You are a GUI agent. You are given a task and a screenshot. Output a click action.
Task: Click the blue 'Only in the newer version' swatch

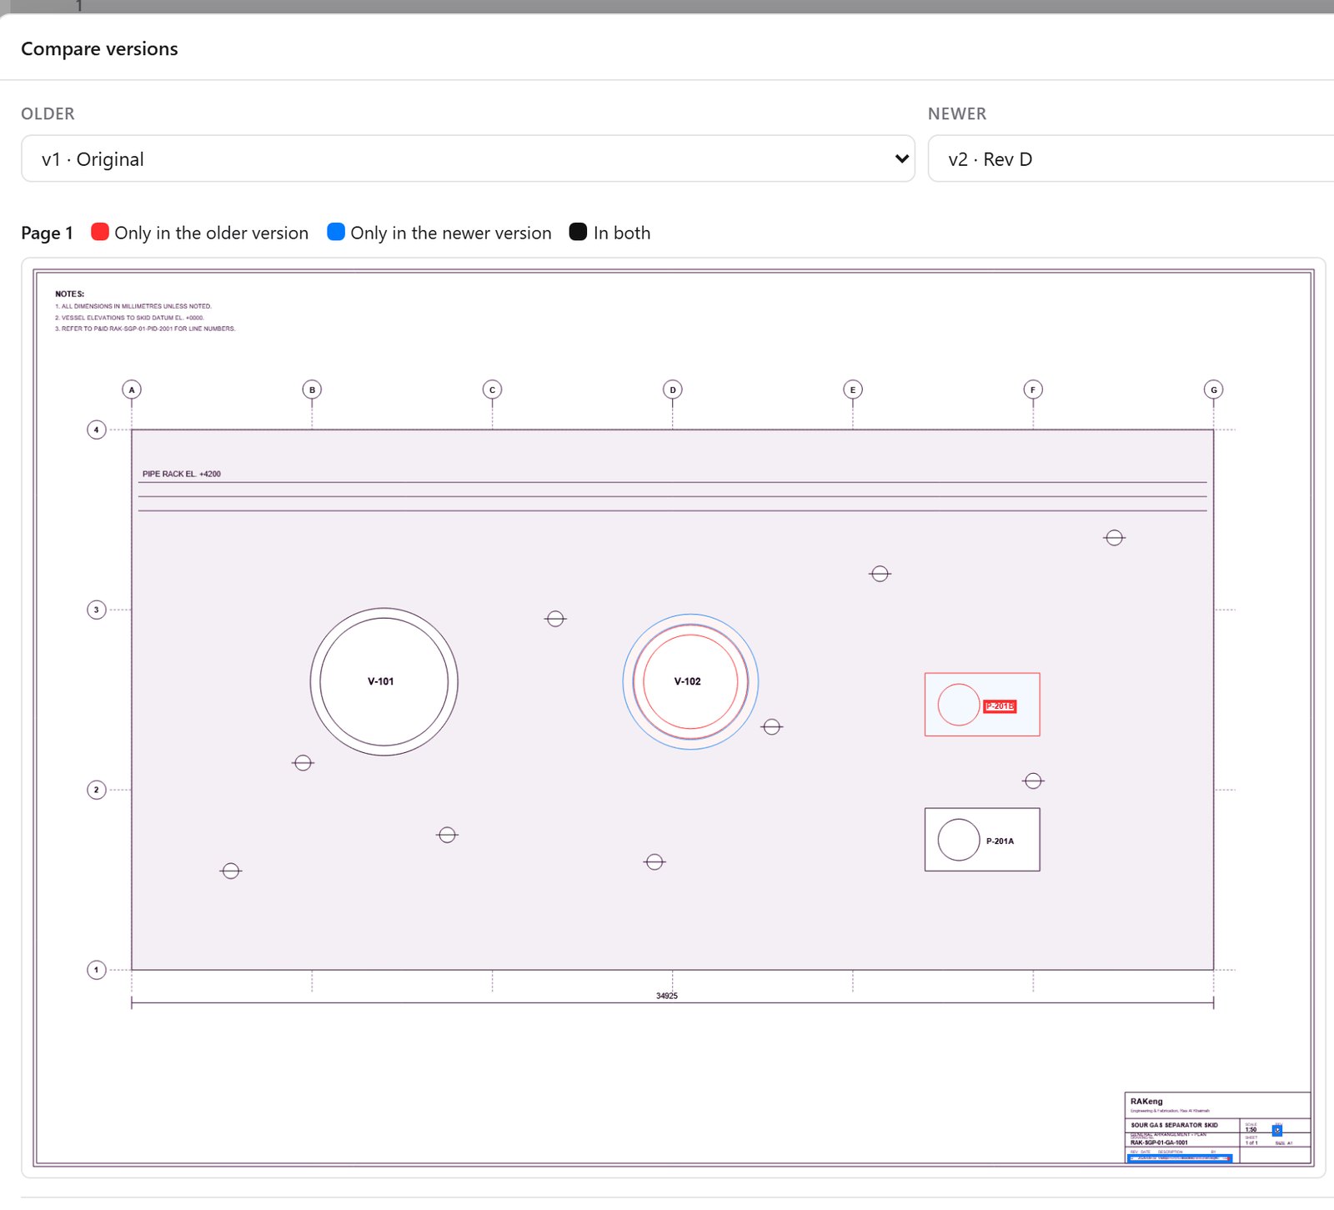click(336, 232)
